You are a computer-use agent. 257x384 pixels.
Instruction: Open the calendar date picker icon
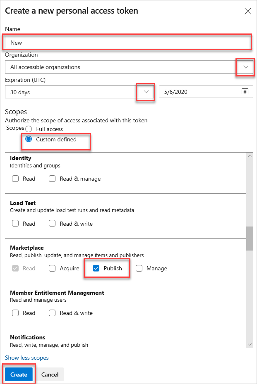click(245, 92)
